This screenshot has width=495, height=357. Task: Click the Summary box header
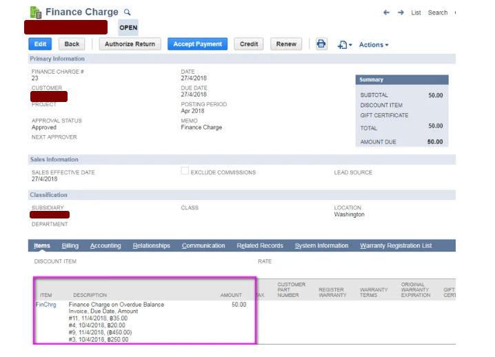click(402, 80)
